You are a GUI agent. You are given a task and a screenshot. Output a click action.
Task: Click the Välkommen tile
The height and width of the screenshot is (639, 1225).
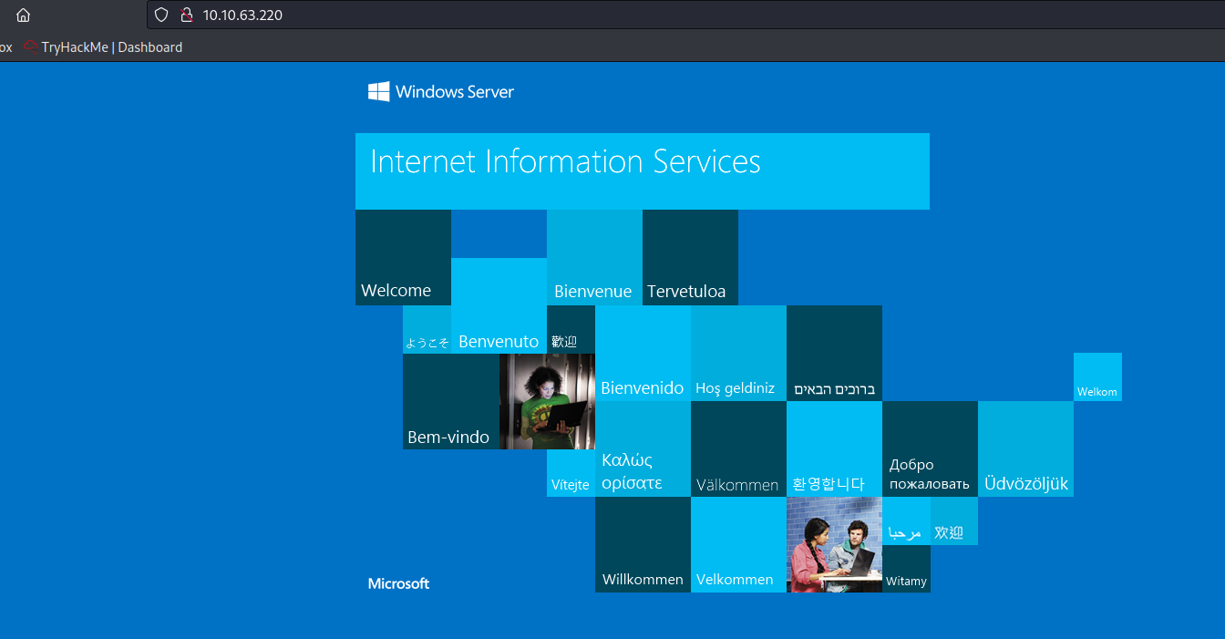738,448
